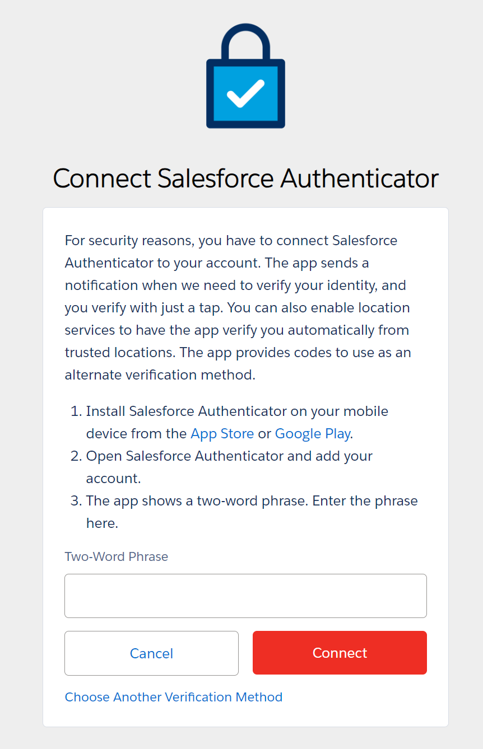Screen dimensions: 483x749
Task: Click the list number 2 marker
Action: 76,456
